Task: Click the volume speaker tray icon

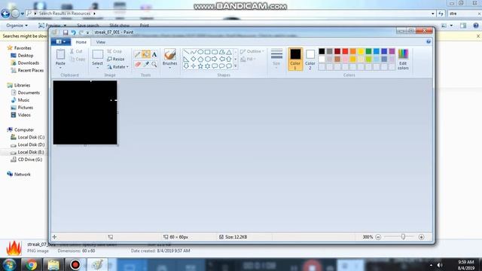Action: point(440,265)
